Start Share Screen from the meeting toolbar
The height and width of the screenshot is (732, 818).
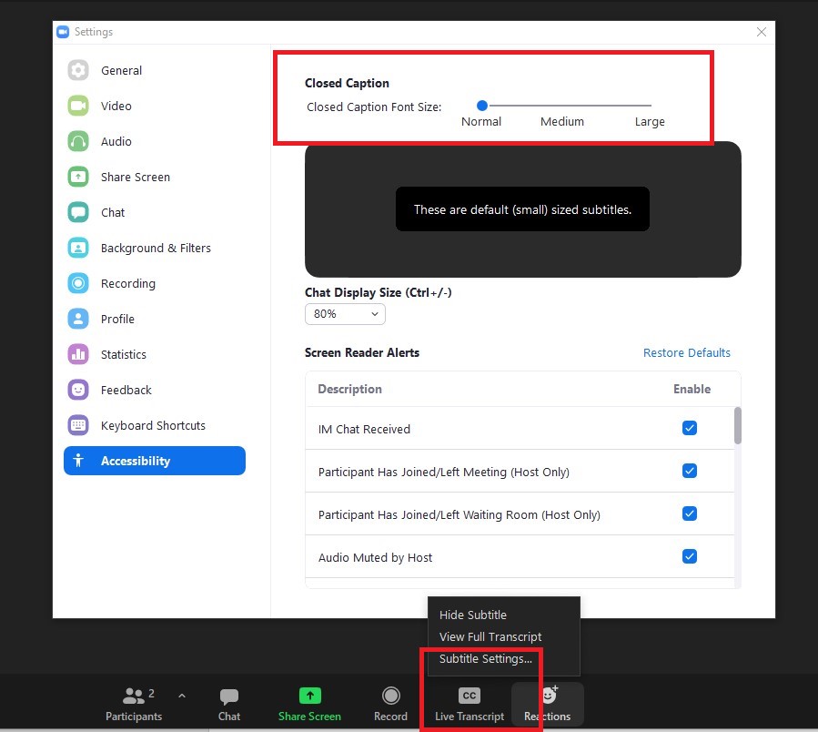[310, 704]
